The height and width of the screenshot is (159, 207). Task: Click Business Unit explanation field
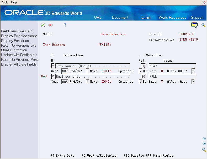pos(93,76)
